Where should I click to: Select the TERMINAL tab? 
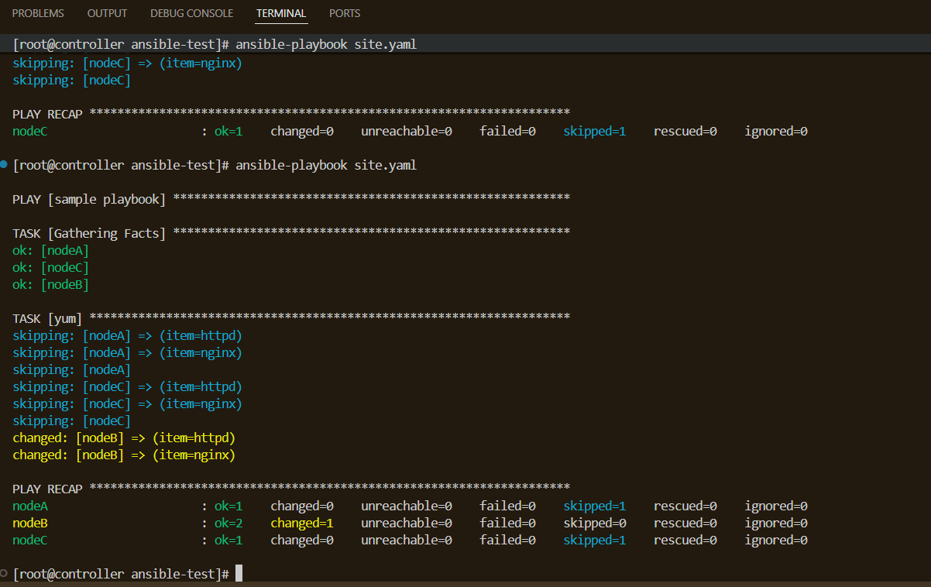[x=280, y=13]
